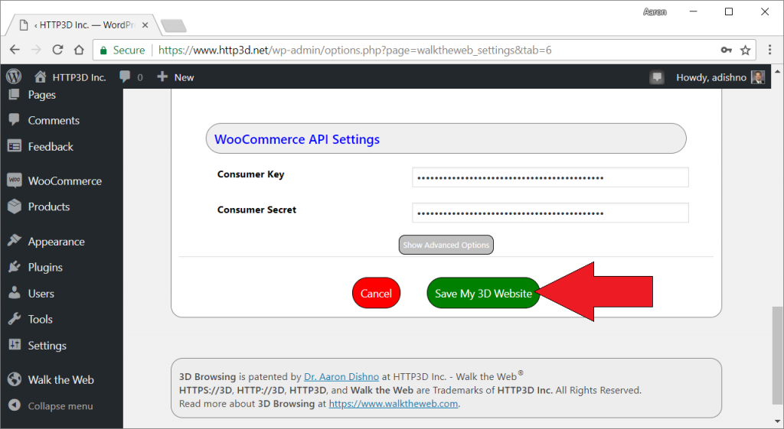Click the browser home icon
The width and height of the screenshot is (784, 429).
(x=79, y=50)
